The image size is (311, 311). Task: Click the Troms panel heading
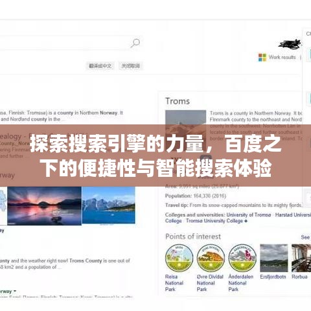178,101
